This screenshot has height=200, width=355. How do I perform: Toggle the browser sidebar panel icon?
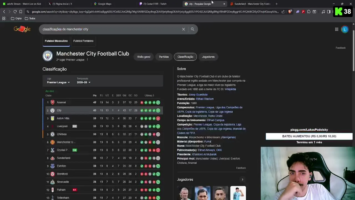(x=329, y=12)
